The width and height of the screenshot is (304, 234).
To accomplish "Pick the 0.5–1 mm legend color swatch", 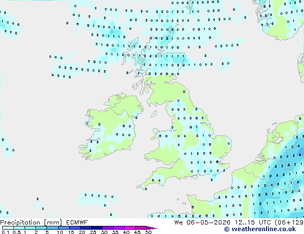I will click(x=19, y=228).
